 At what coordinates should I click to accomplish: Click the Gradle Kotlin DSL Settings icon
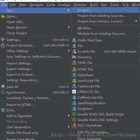[x=74, y=120]
